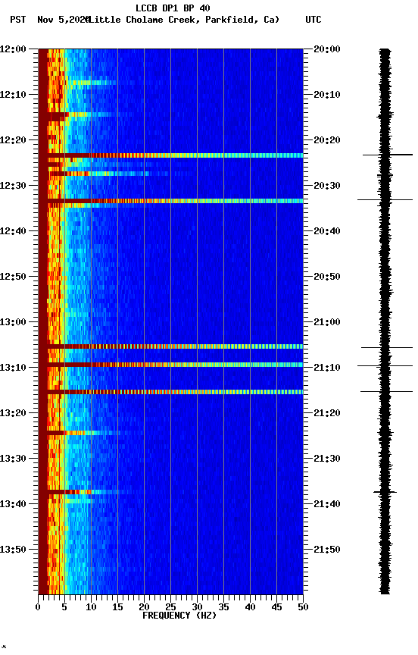Viewport: 418px width, 655px height.
Task: Click the broadband spectrogram band just after 12:30
Action: pos(170,201)
